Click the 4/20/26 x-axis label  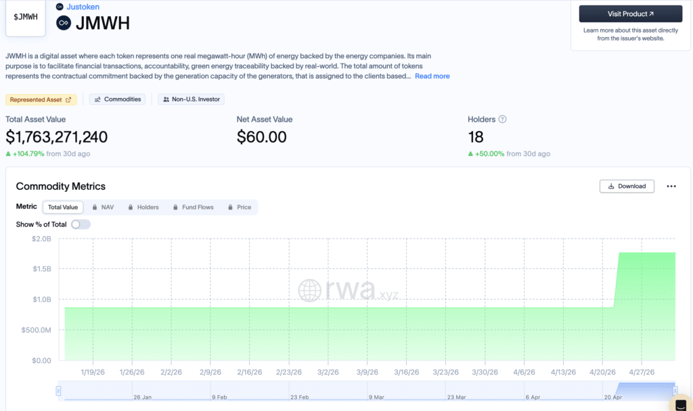click(x=602, y=372)
